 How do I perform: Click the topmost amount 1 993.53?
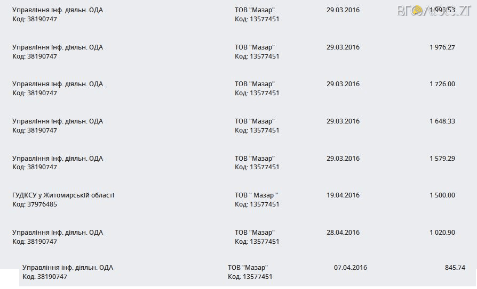pos(442,10)
